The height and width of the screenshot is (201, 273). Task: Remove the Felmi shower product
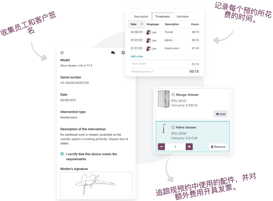click(x=218, y=147)
